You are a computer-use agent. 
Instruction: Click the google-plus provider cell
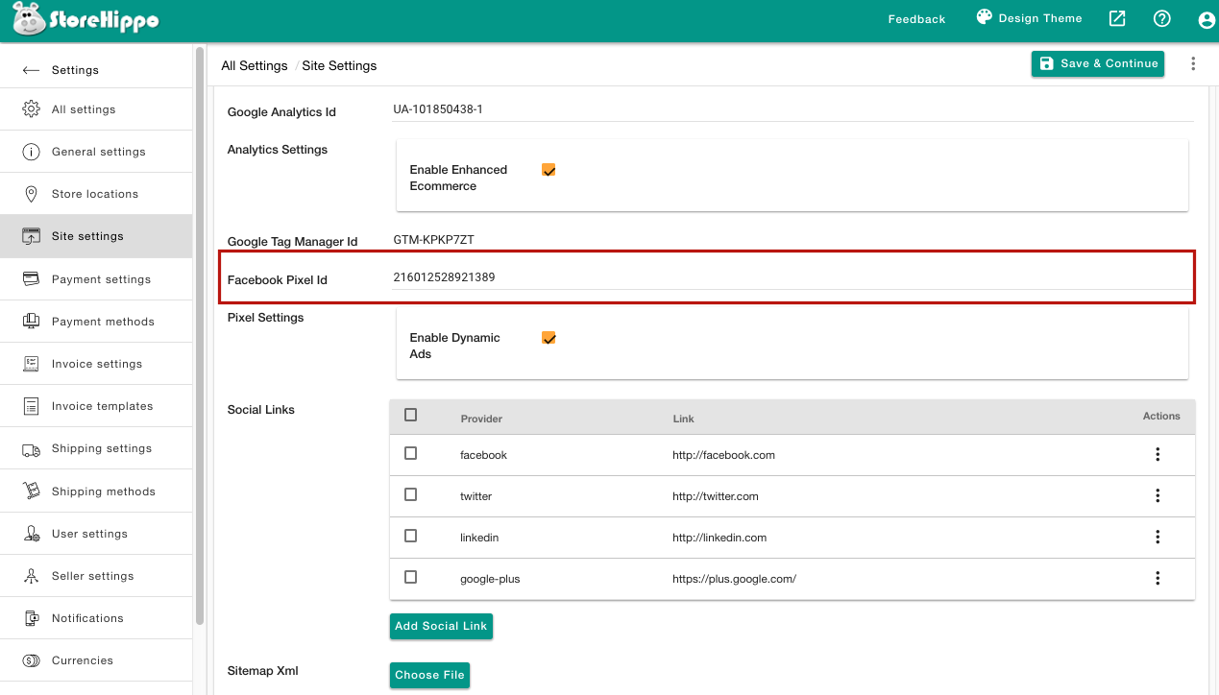pos(490,579)
